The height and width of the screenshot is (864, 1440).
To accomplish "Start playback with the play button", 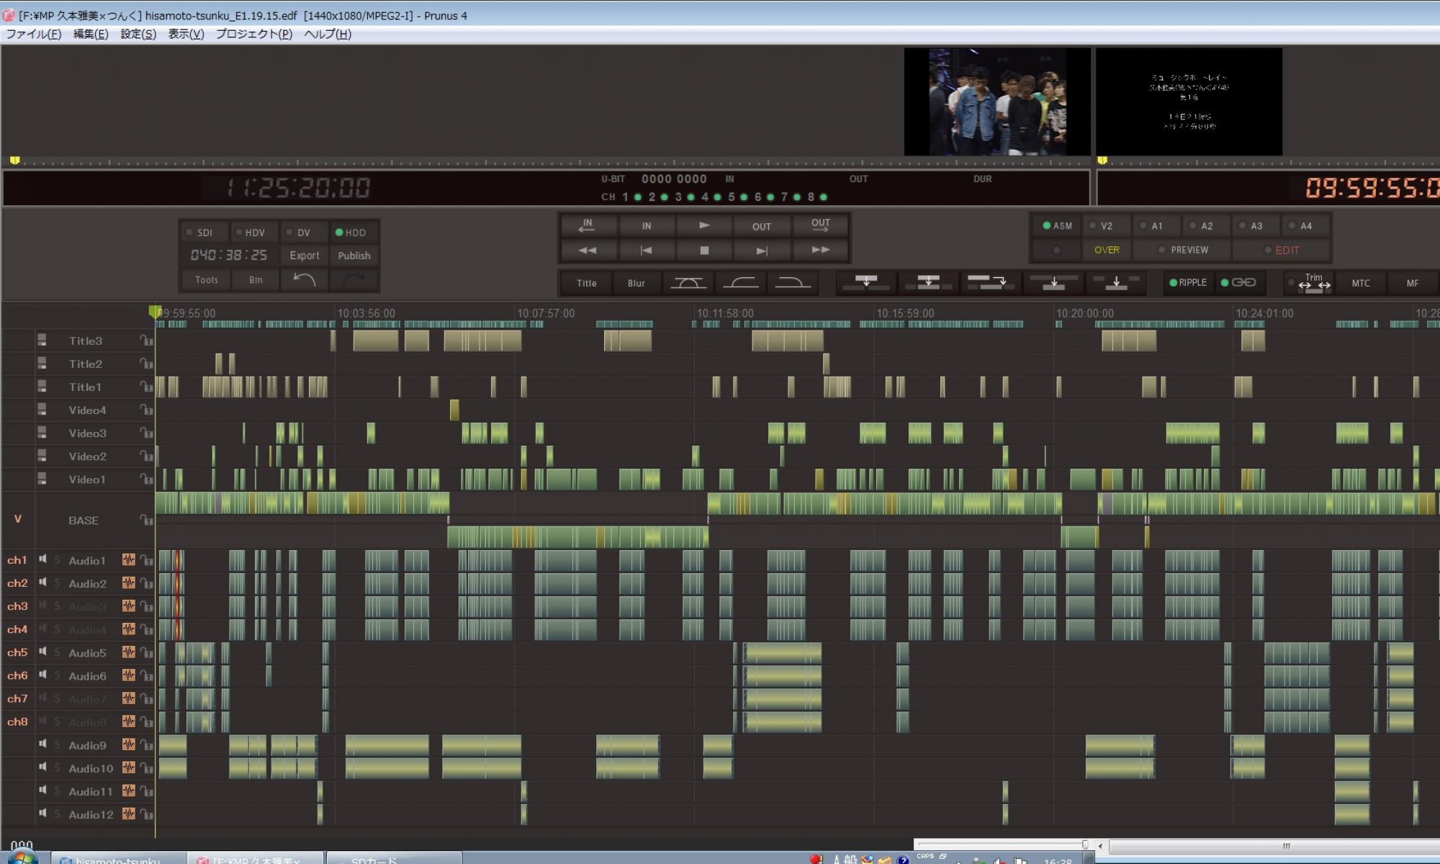I will point(704,225).
